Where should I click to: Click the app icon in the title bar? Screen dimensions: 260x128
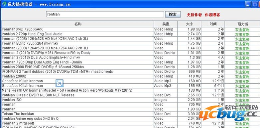click(x=4, y=4)
